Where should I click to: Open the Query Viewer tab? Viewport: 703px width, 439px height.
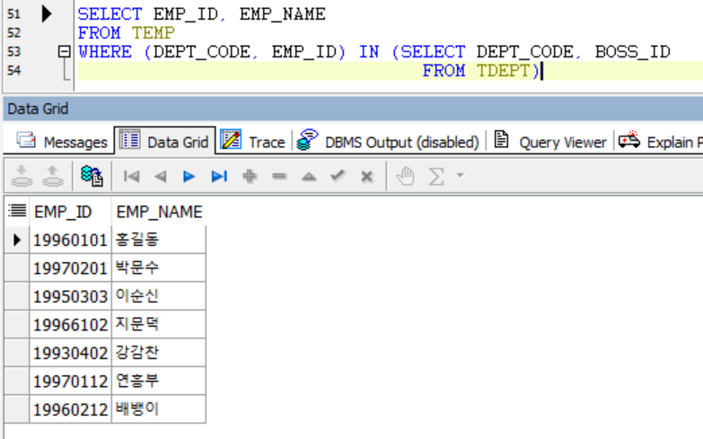550,142
